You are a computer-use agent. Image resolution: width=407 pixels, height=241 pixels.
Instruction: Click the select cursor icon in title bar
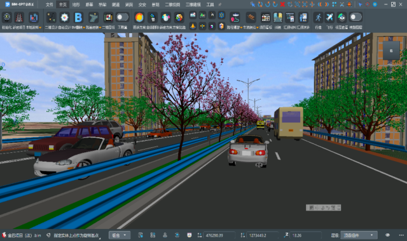[252, 4]
